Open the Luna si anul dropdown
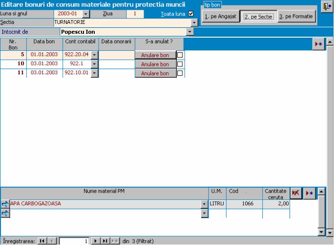This screenshot has height=245, width=334. 86,14
